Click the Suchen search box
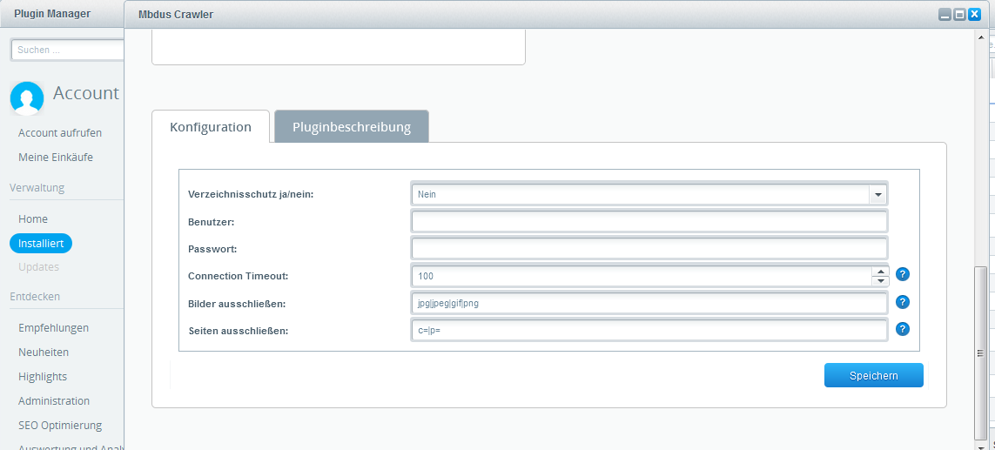 coord(68,50)
